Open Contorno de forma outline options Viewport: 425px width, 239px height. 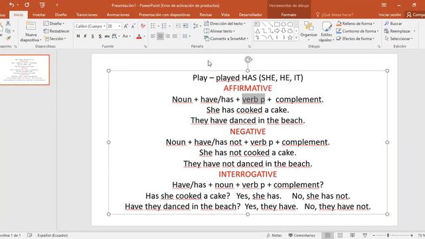point(357,31)
